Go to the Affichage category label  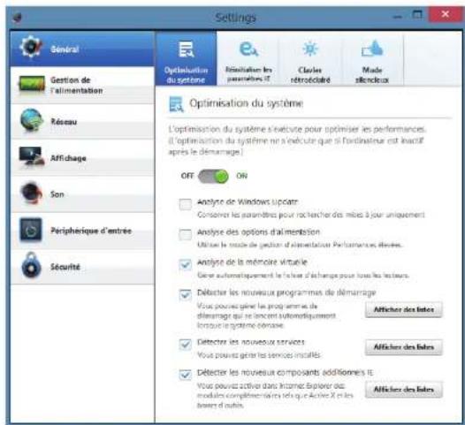68,158
